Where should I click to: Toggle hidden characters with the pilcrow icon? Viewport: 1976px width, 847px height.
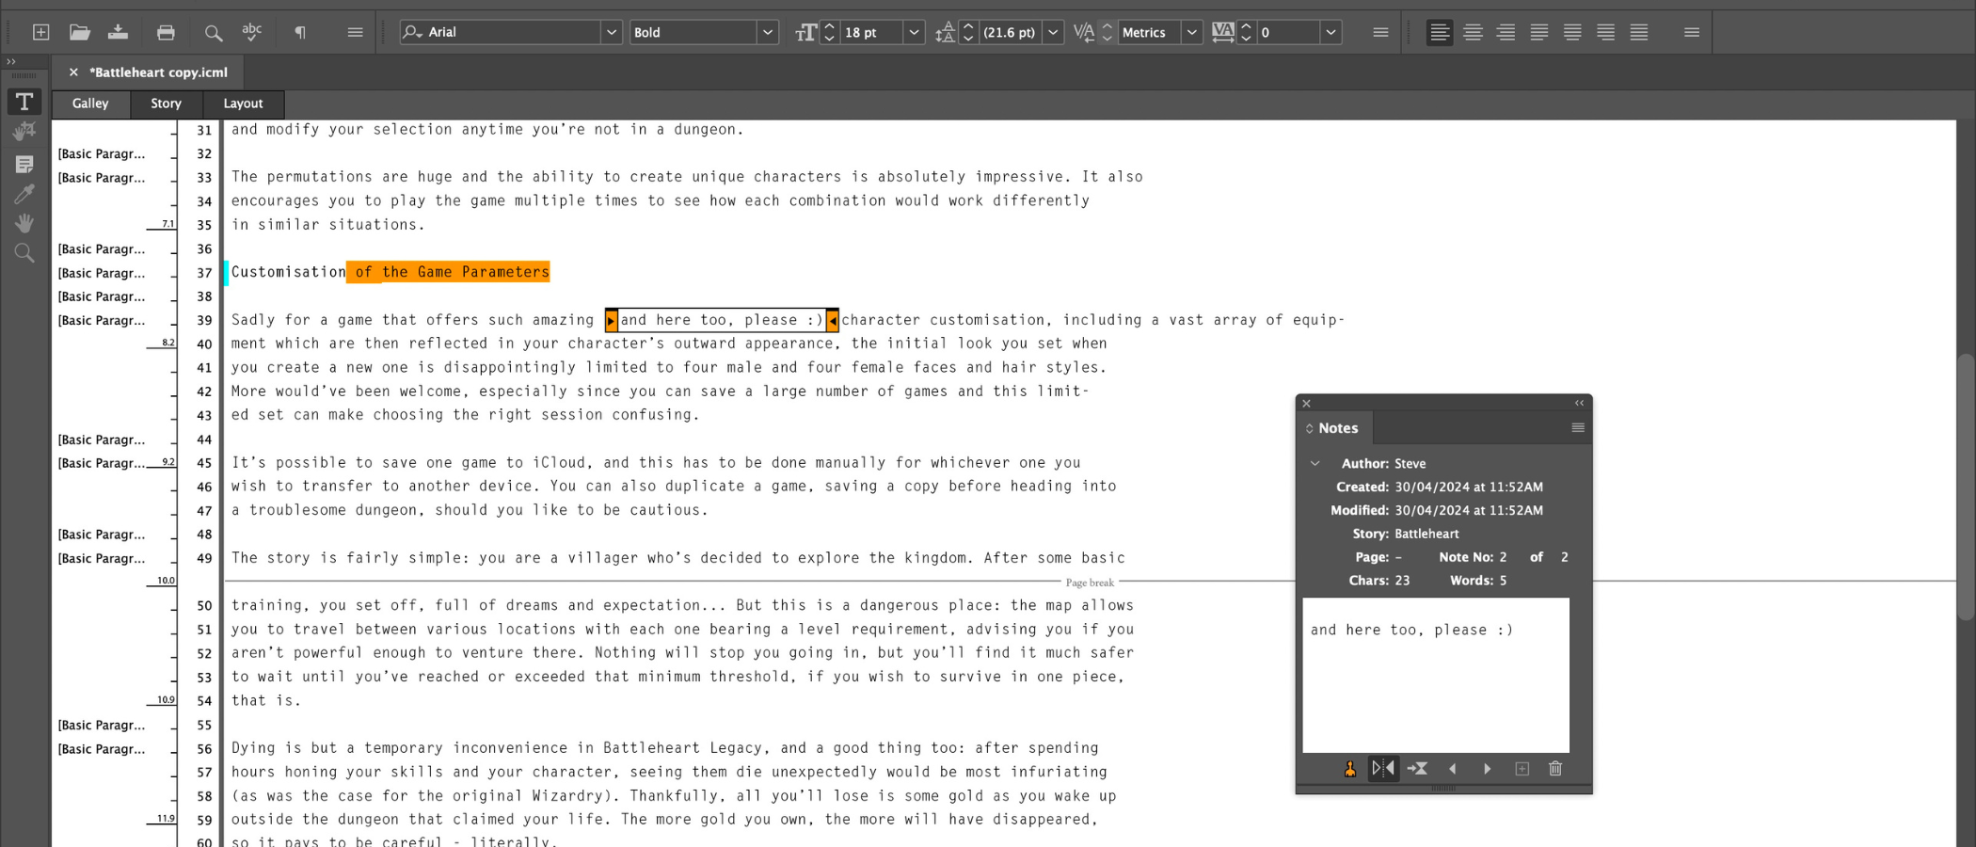tap(299, 32)
